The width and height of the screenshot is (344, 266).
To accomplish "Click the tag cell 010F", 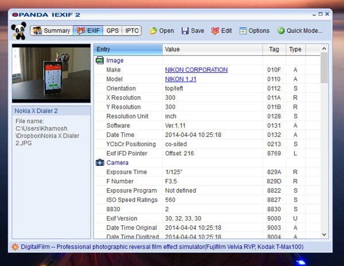I will 274,70.
